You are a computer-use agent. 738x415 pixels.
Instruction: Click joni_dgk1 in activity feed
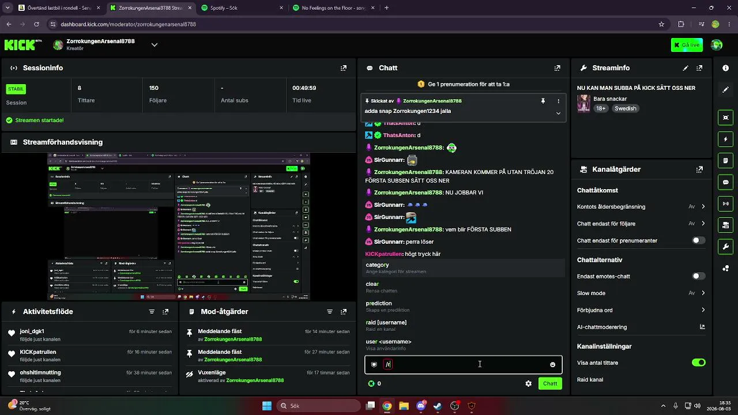click(x=32, y=331)
